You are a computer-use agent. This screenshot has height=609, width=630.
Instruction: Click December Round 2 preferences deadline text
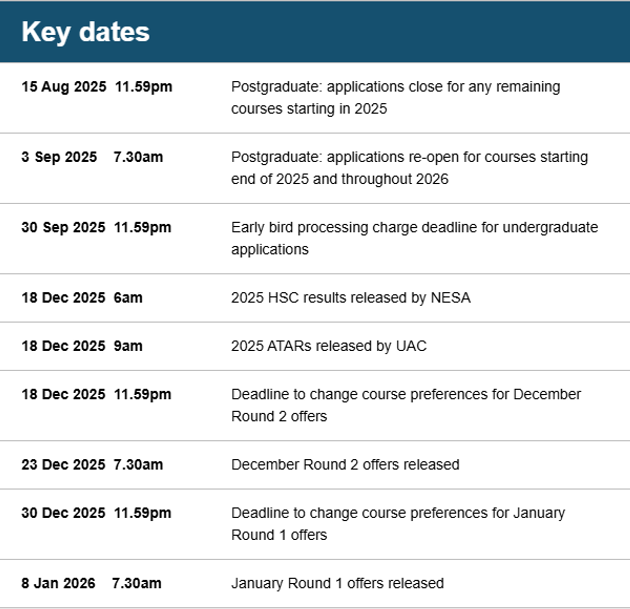point(406,405)
